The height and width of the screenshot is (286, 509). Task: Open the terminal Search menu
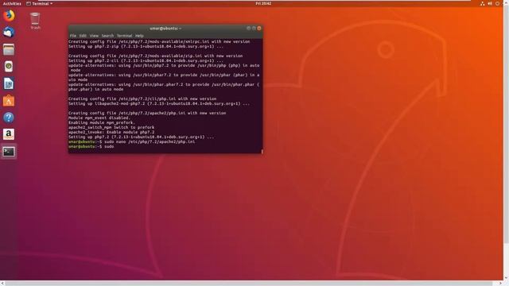click(x=107, y=36)
